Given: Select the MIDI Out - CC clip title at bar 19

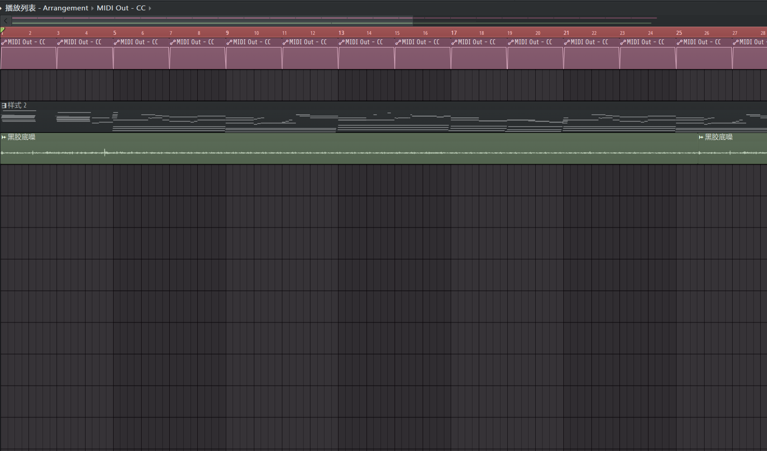Looking at the screenshot, I should pyautogui.click(x=534, y=42).
